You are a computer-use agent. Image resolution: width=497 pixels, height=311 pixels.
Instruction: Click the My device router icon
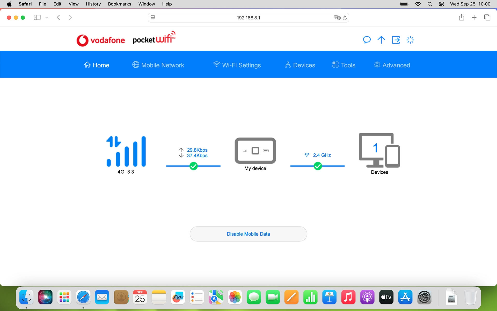coord(255,151)
